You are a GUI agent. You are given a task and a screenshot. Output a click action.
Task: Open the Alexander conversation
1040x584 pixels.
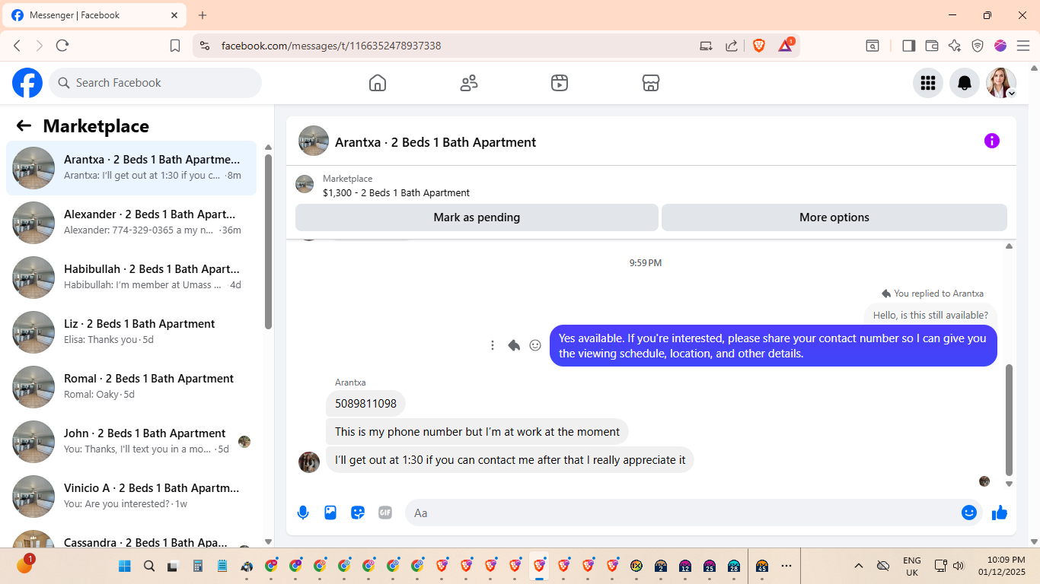pos(131,223)
